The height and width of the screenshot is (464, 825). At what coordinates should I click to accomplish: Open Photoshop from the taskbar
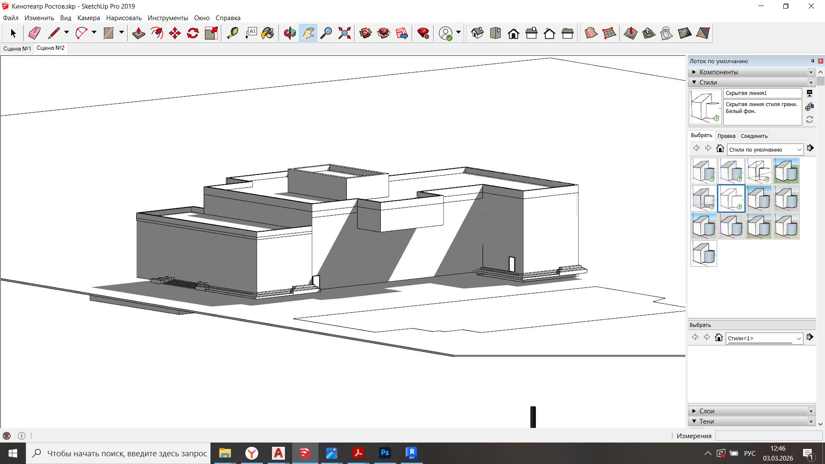tap(385, 453)
